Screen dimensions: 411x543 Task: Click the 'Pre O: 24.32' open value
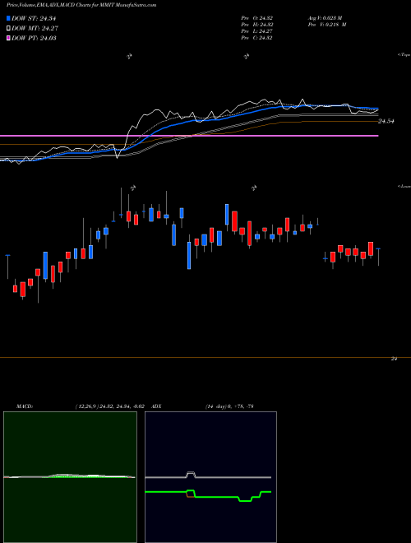[x=256, y=18]
